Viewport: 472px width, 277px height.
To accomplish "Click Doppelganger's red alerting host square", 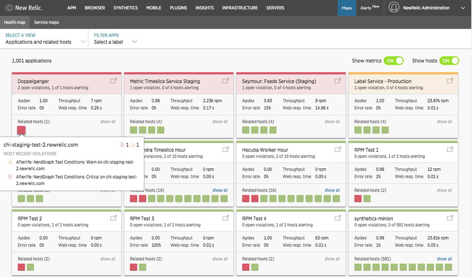I will tap(22, 130).
